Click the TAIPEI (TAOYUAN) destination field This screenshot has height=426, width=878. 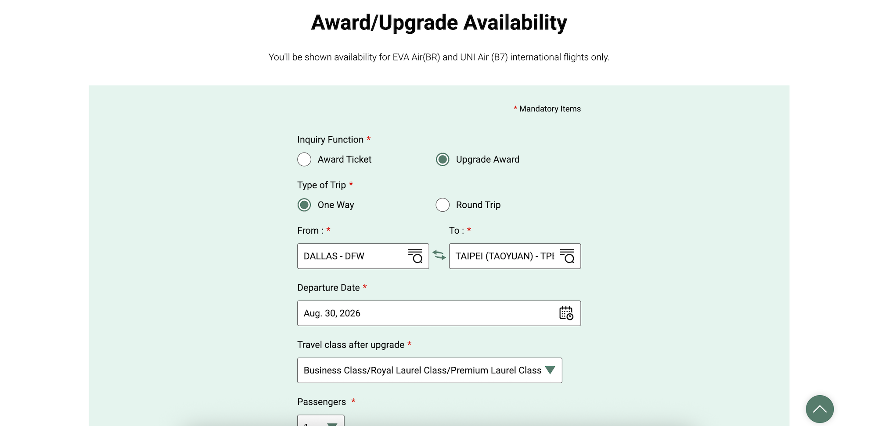[x=504, y=256]
